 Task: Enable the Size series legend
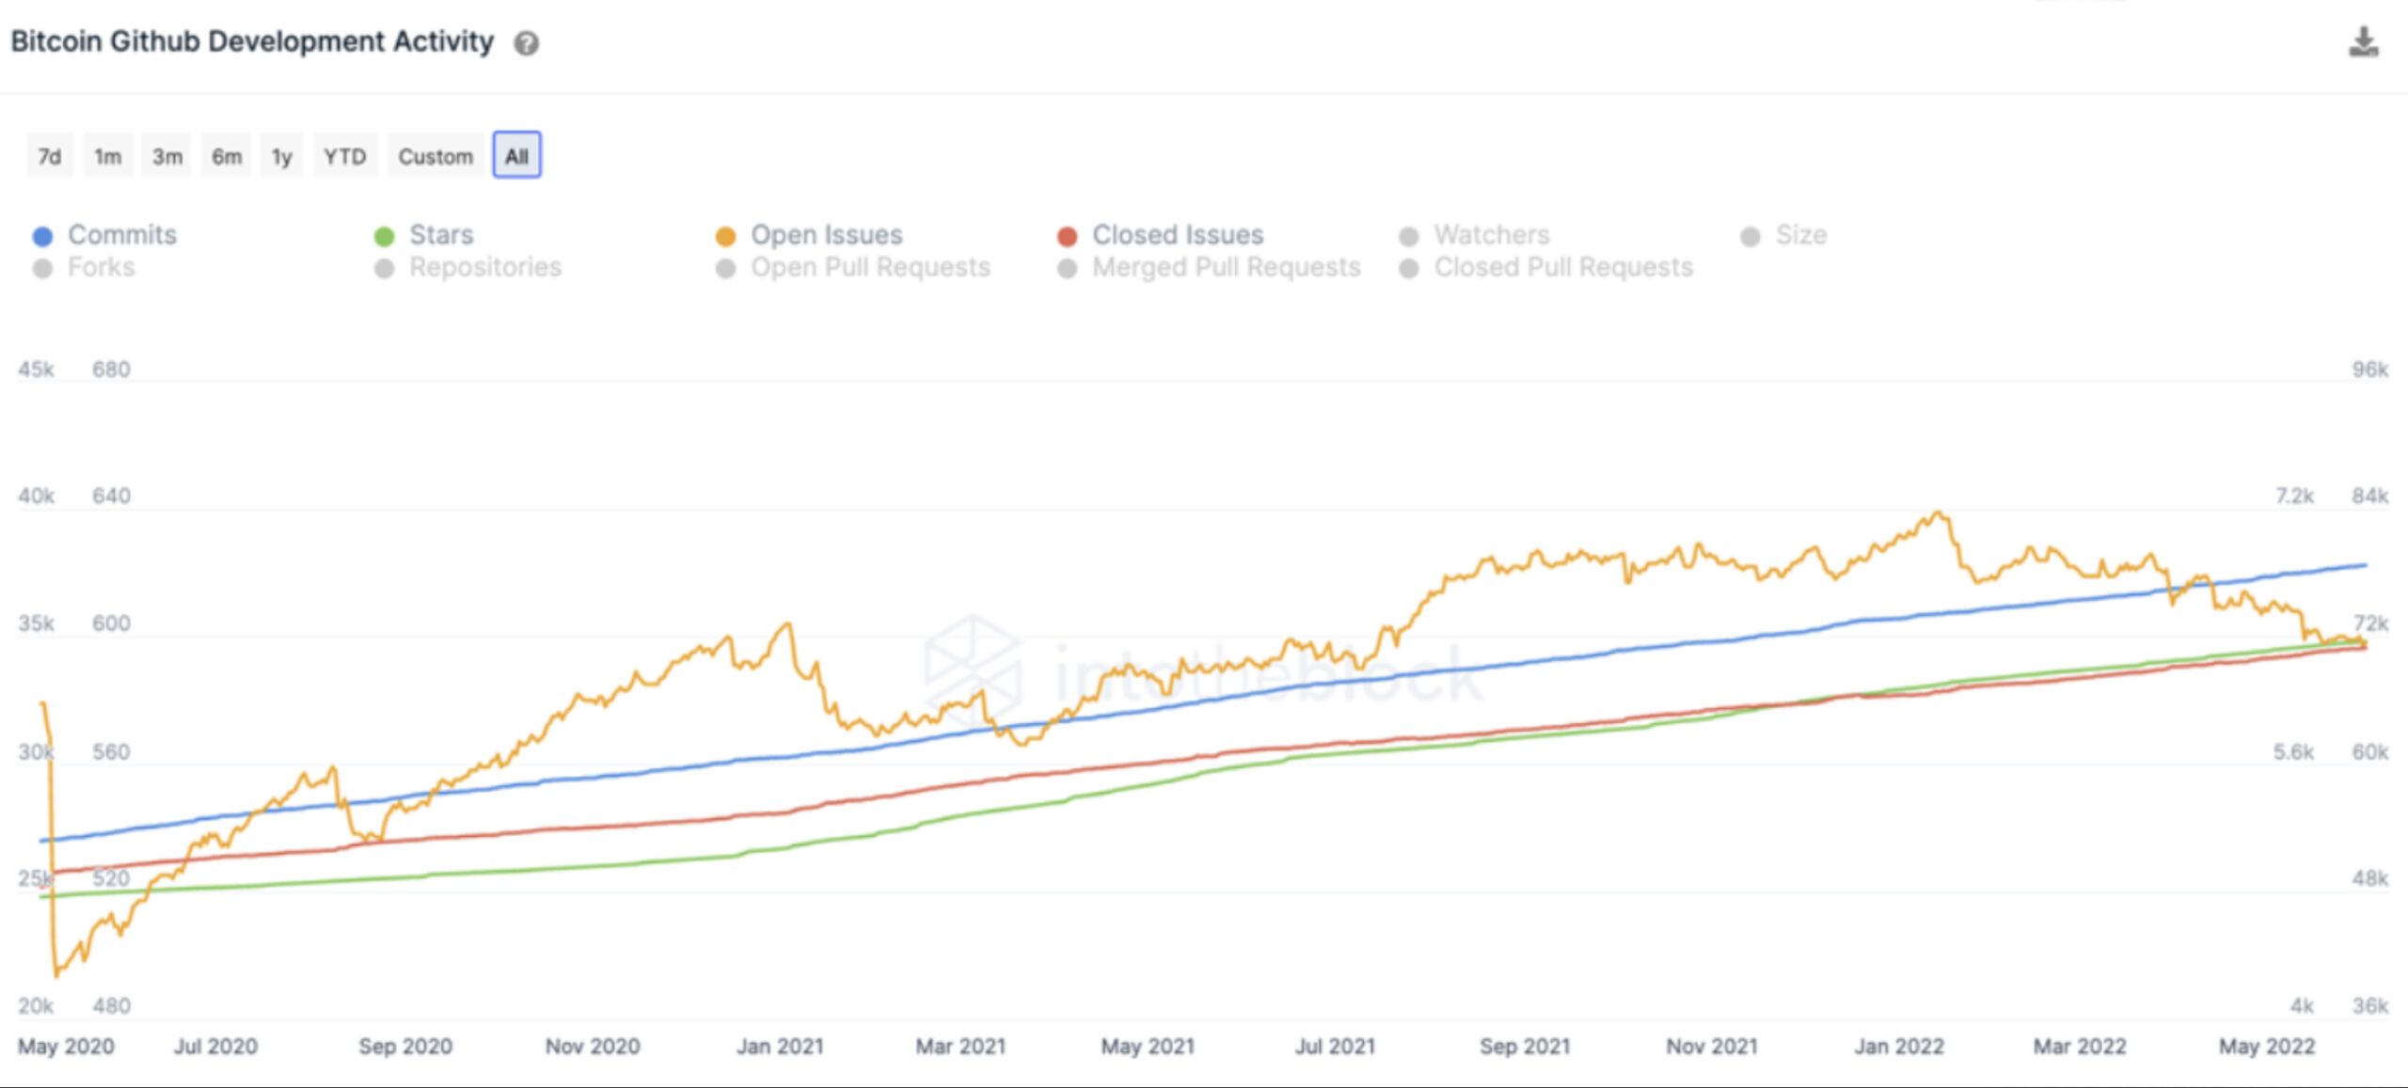(x=1800, y=234)
